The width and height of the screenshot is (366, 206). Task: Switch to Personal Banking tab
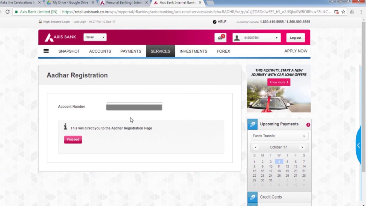tap(124, 3)
